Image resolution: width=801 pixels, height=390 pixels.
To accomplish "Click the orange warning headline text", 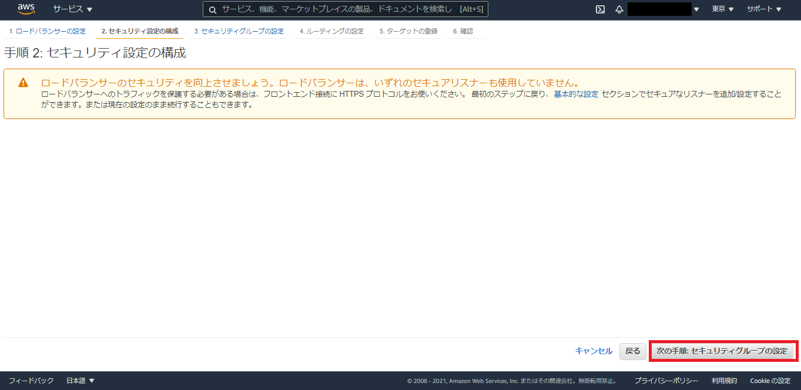I will pyautogui.click(x=311, y=82).
